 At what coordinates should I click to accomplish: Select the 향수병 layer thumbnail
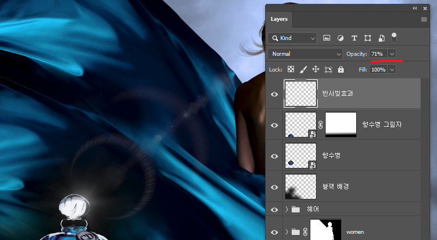300,155
